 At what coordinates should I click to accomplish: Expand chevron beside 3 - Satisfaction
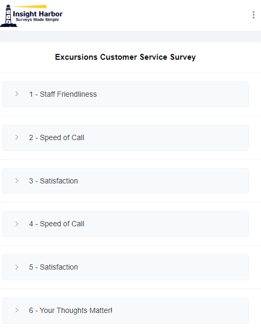[17, 181]
